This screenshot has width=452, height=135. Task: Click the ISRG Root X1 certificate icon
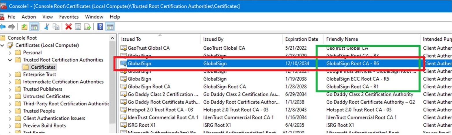point(124,125)
